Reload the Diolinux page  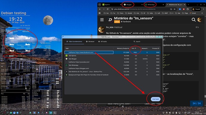pos(107,9)
